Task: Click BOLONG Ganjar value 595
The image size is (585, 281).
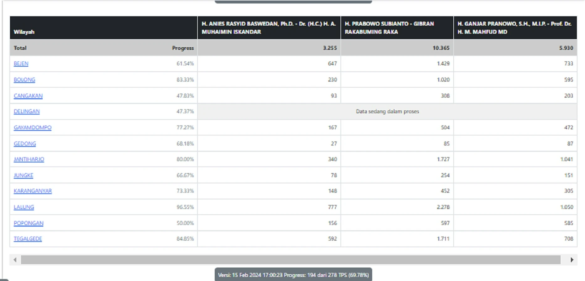Action: [x=568, y=80]
